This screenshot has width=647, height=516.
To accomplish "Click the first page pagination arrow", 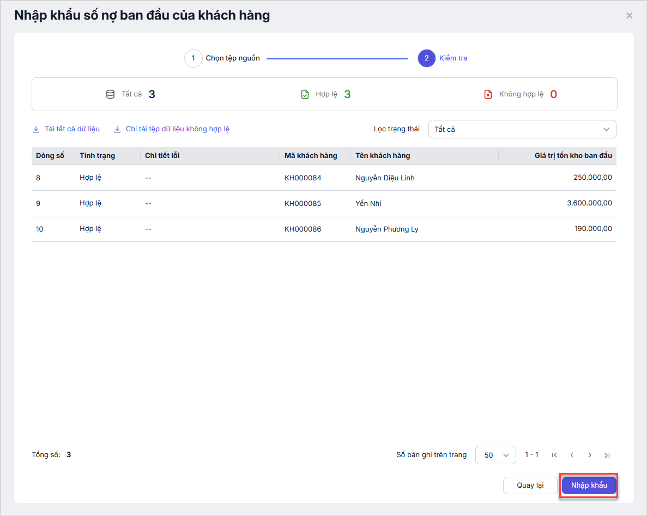I will tap(554, 455).
